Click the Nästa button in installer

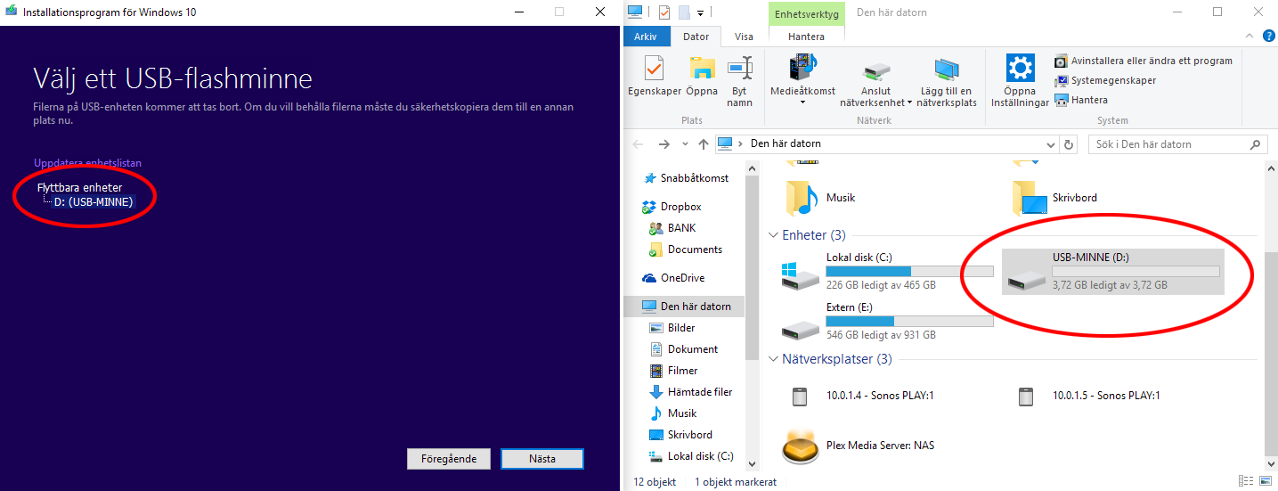coord(541,459)
